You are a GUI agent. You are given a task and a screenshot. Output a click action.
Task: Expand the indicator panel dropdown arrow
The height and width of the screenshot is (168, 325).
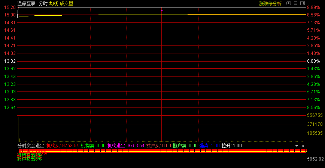click(x=297, y=146)
